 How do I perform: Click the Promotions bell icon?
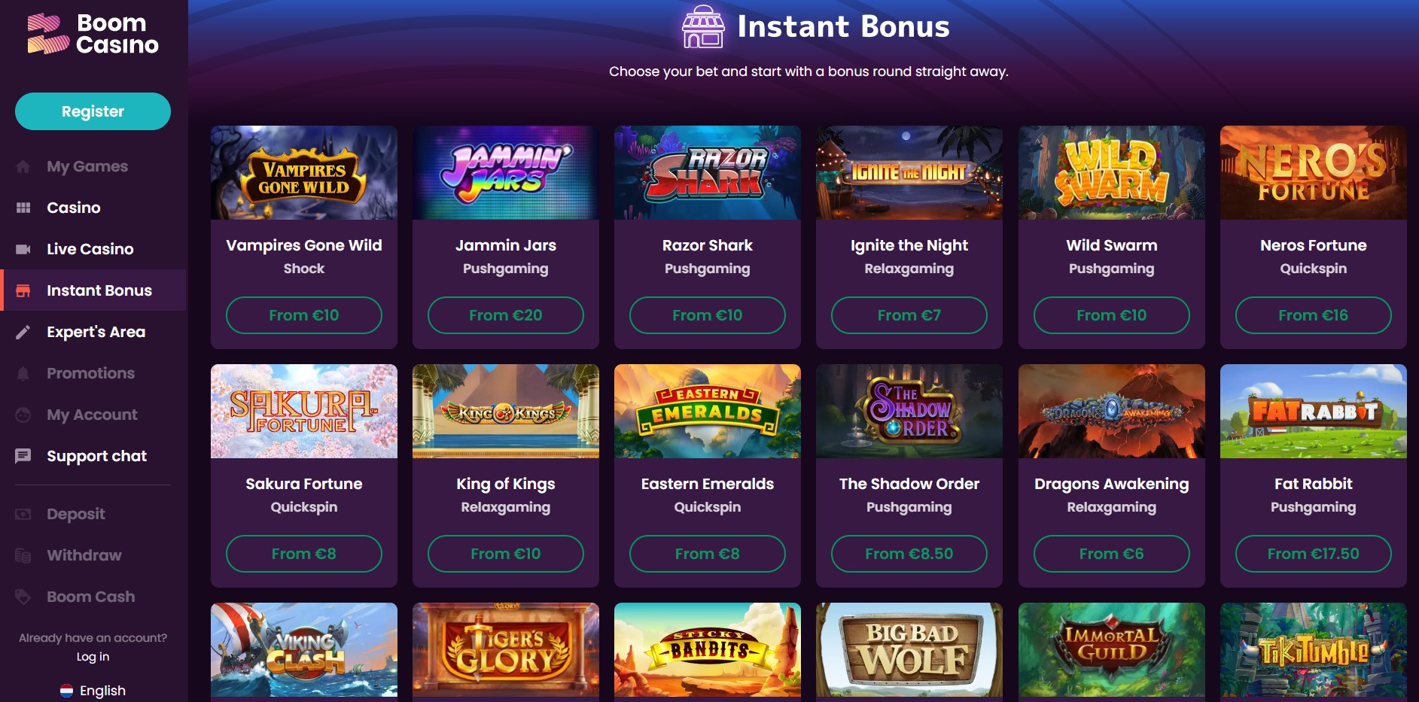click(x=23, y=373)
